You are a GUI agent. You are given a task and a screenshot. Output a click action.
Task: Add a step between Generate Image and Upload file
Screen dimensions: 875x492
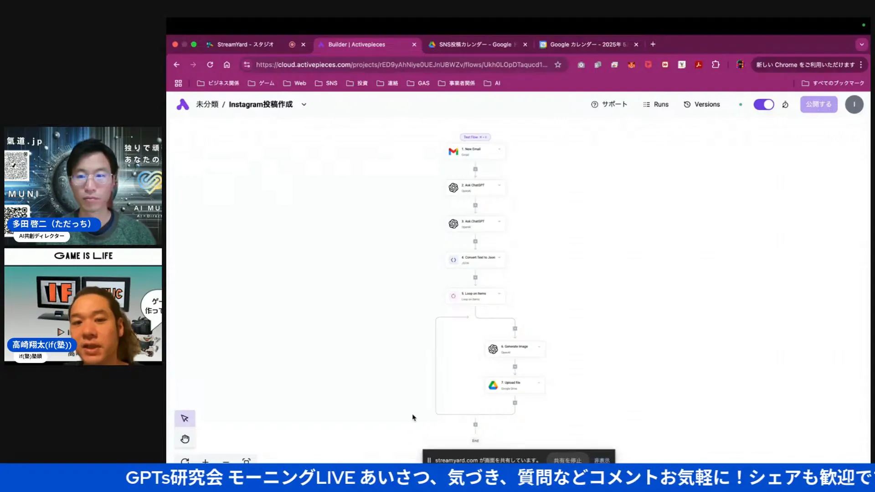point(515,367)
